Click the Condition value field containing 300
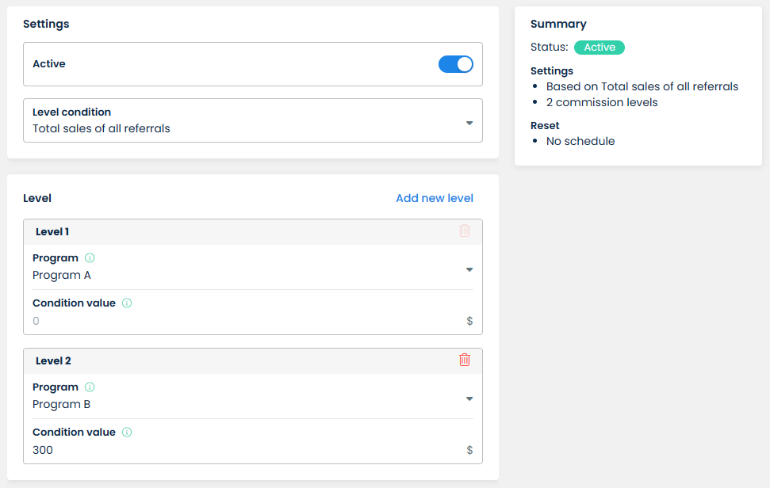 point(238,450)
